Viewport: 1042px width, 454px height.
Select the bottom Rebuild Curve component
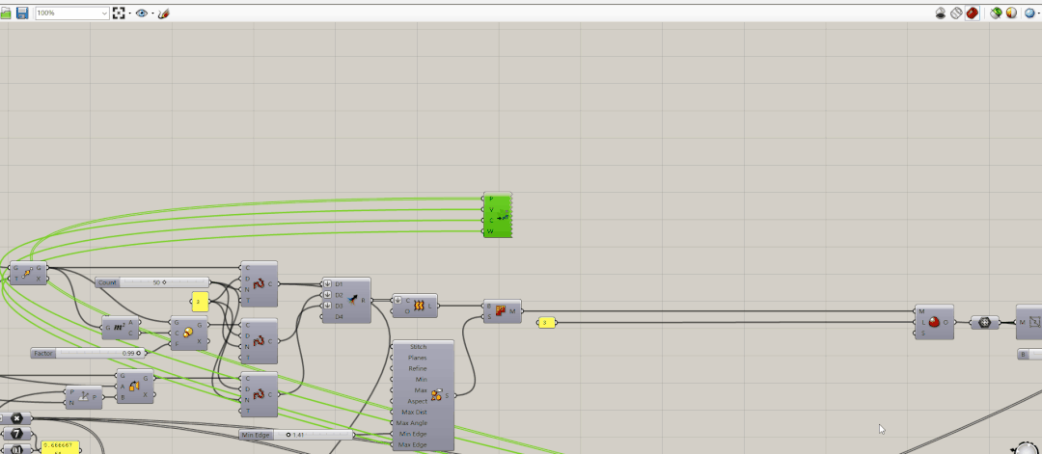(x=260, y=394)
